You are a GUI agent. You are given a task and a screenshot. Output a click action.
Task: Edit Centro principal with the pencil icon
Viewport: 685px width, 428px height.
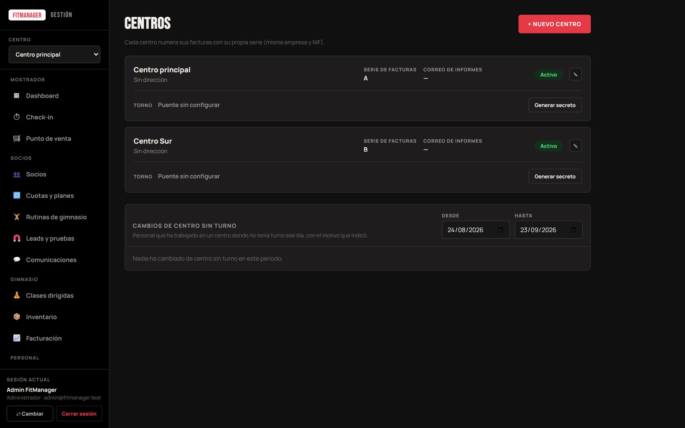[x=575, y=74]
